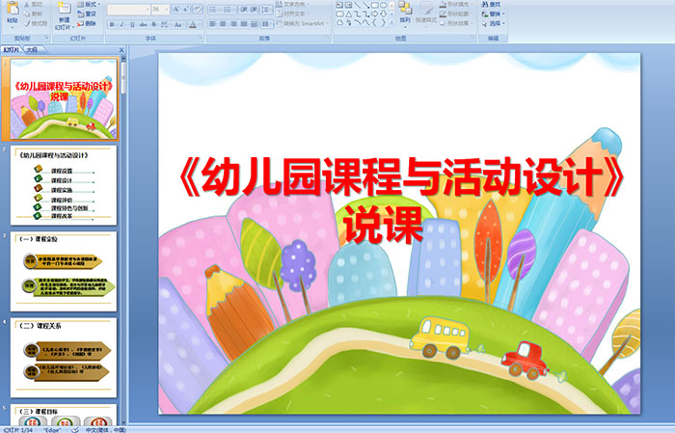Open the font color dropdown arrow
Image resolution: width=675 pixels, height=433 pixels.
(200, 25)
